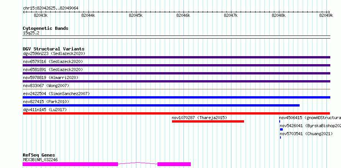Image resolution: width=341 pixels, height=168 pixels.
Task: Click the thin brown line of nsv833067
Action: [176, 89]
